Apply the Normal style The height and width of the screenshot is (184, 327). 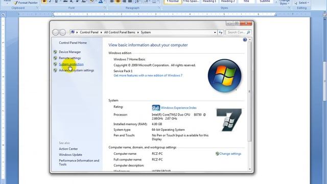pyautogui.click(x=173, y=2)
